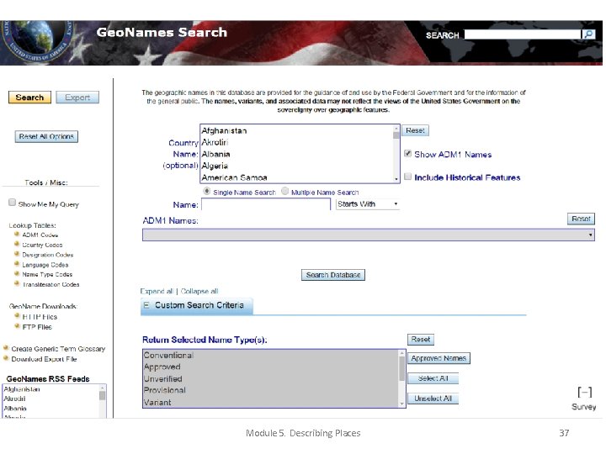This screenshot has height=454, width=606.
Task: Open the Designation Codes lookup table
Action: click(47, 255)
